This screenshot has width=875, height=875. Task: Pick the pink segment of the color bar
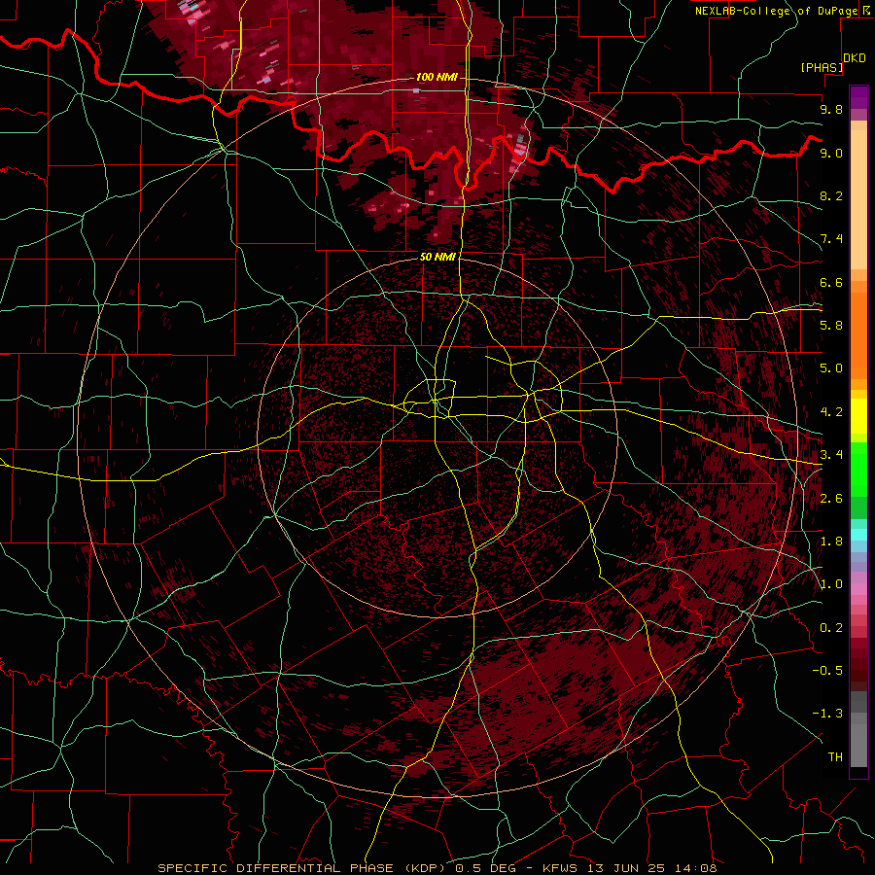(858, 589)
